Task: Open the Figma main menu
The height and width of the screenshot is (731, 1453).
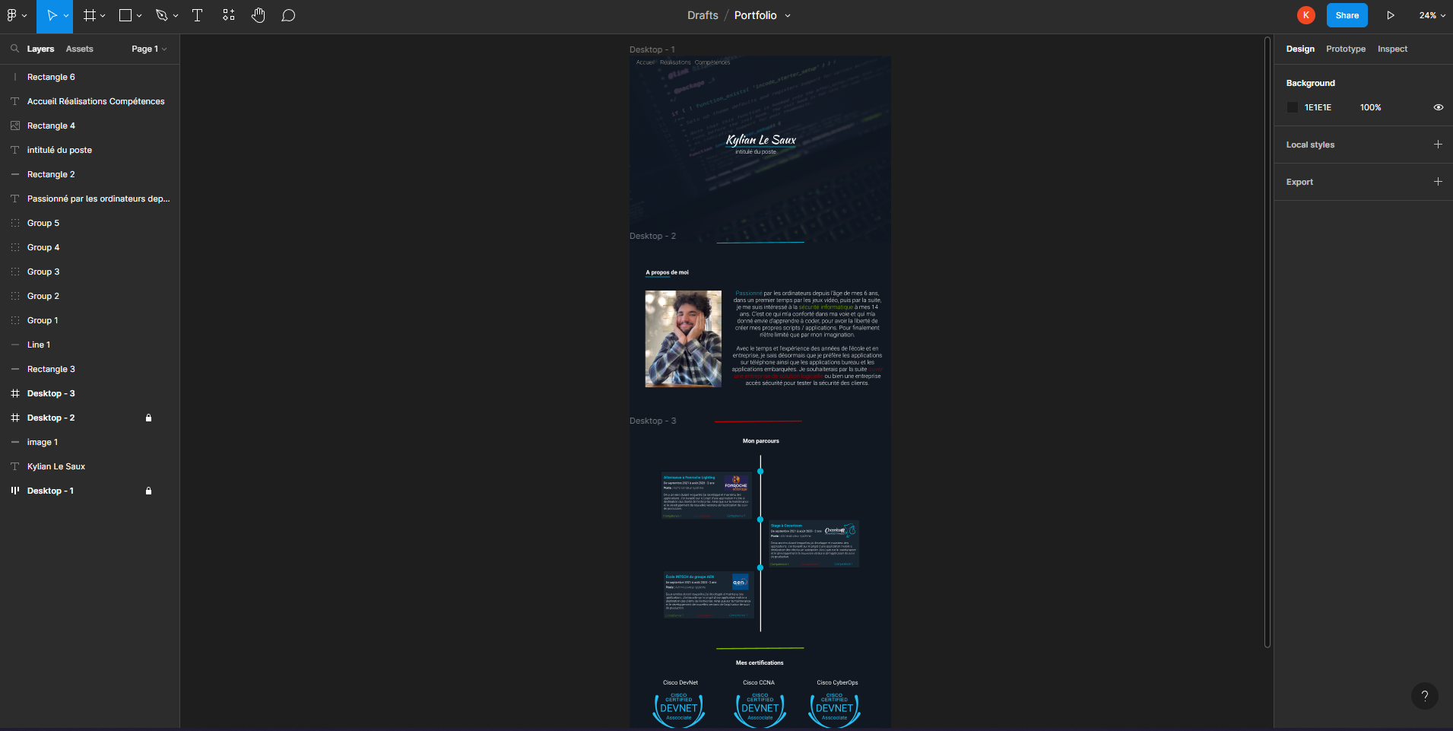Action: pos(16,15)
